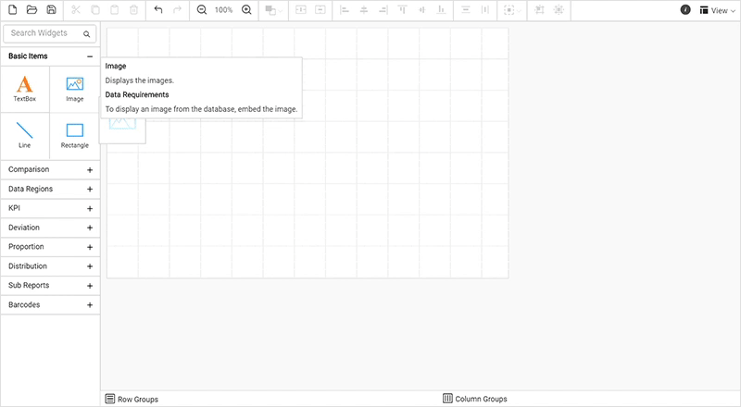Select the TextBox widget

tap(25, 89)
